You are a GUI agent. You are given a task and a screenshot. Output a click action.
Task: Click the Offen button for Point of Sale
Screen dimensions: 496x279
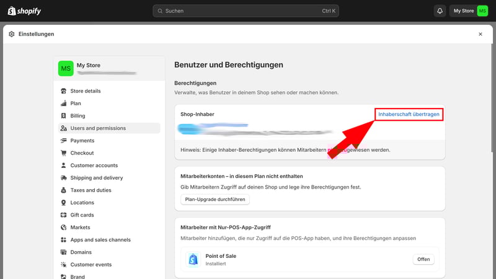pos(423,259)
